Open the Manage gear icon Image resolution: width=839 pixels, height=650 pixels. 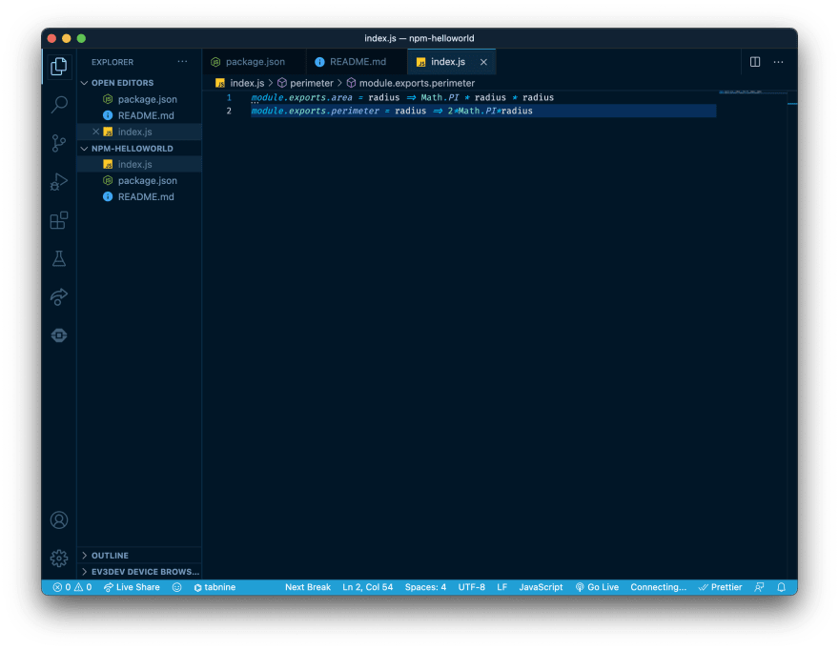(59, 559)
